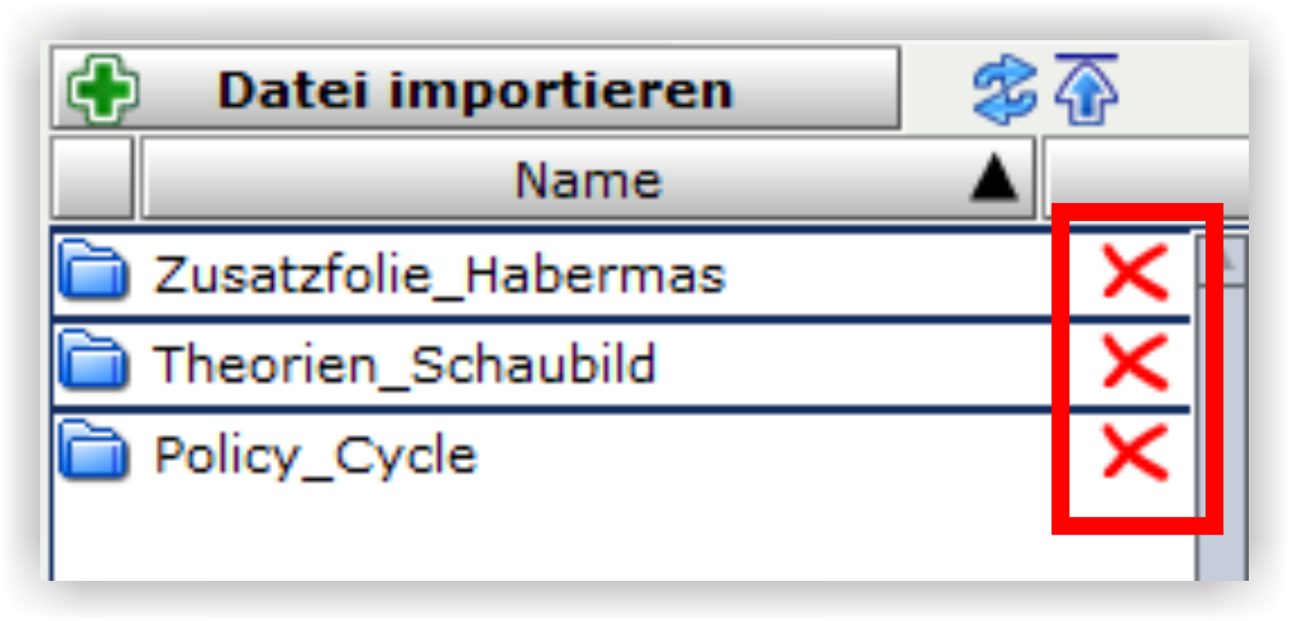Click the blank column header left of Name
This screenshot has width=1289, height=621.
coord(93,178)
